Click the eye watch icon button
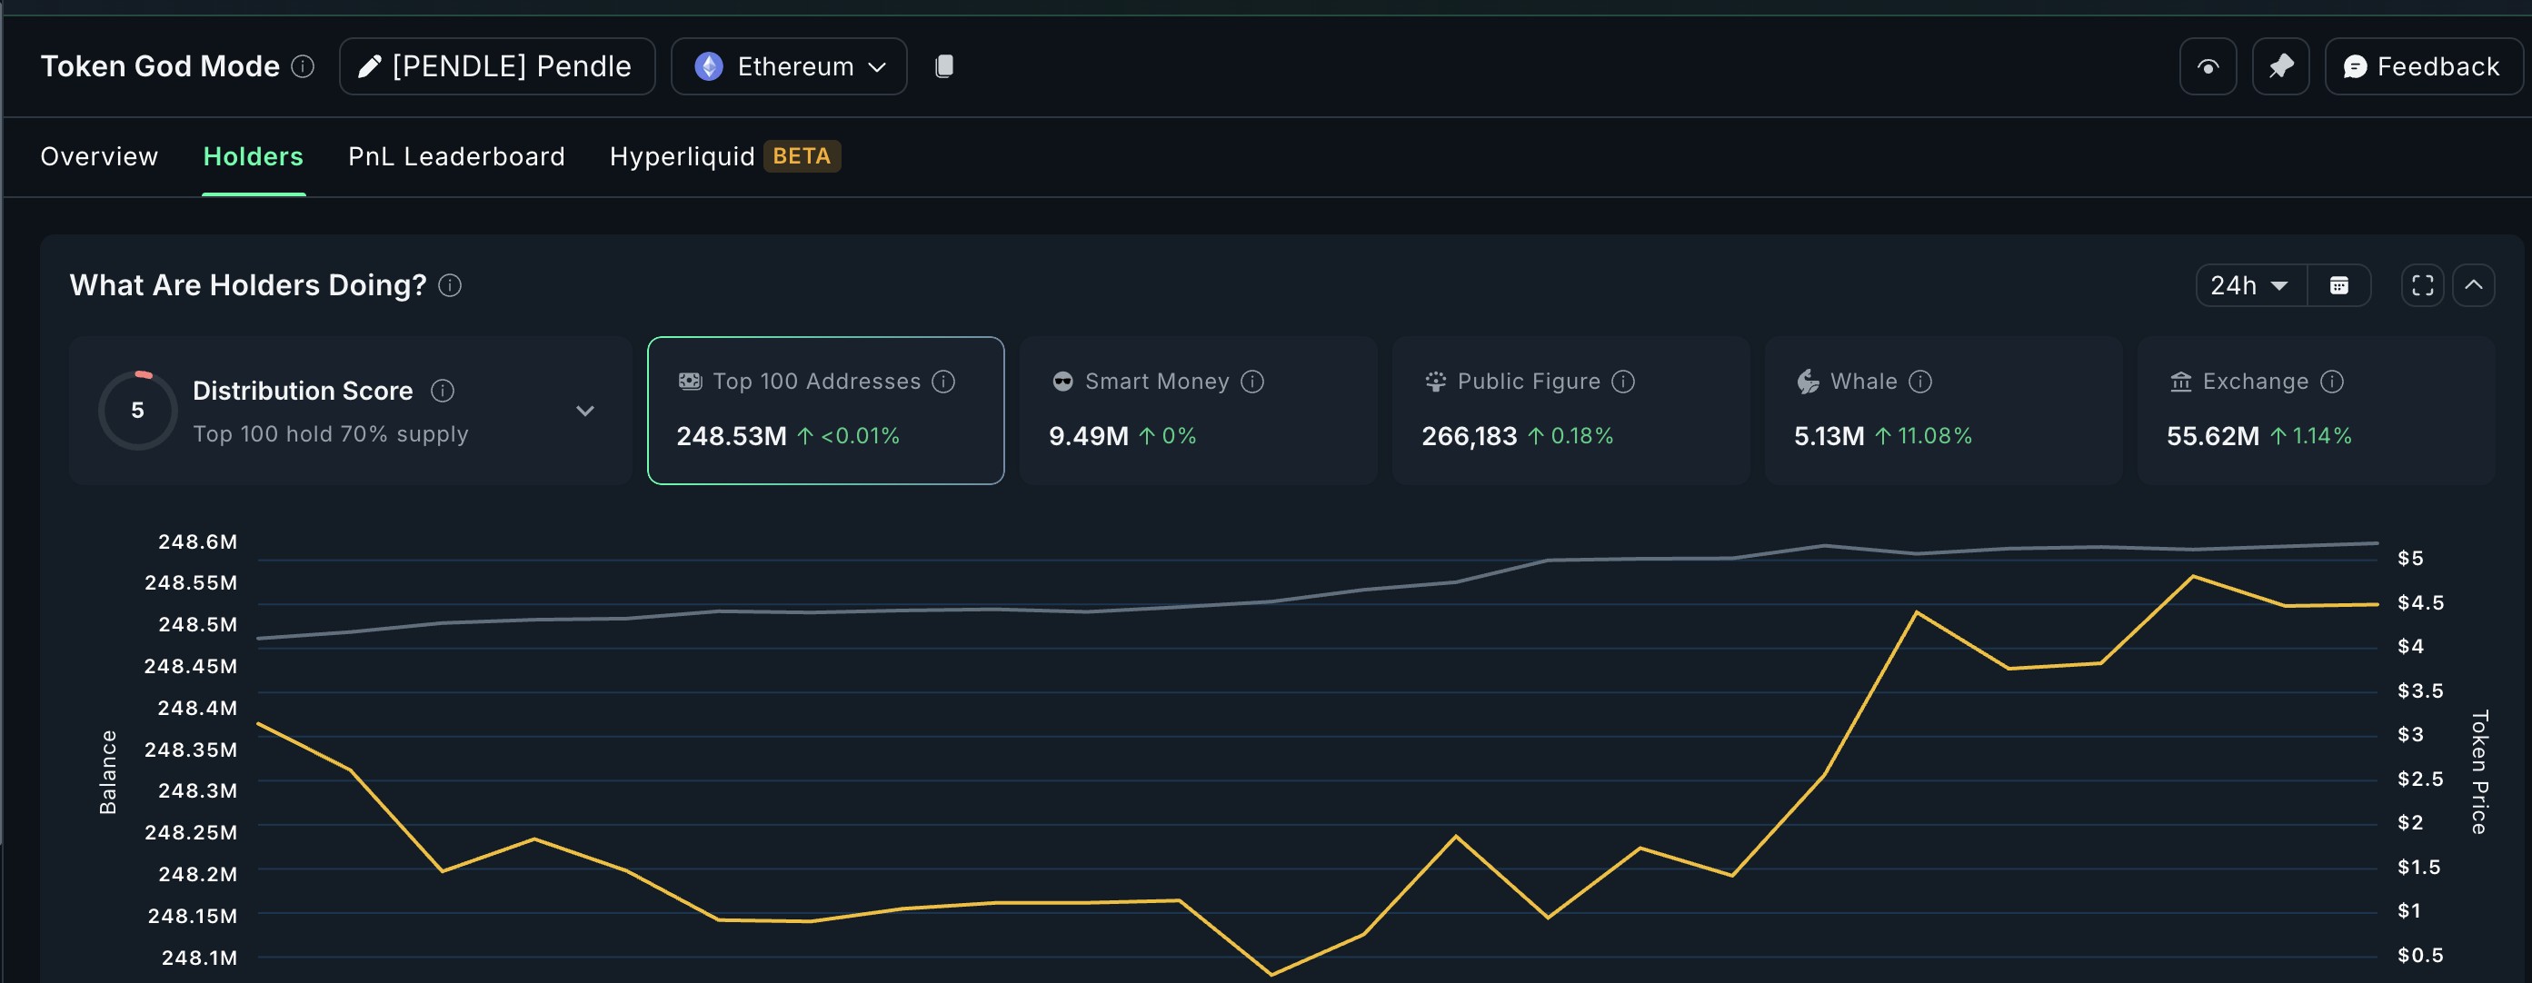2532x983 pixels. point(2208,67)
